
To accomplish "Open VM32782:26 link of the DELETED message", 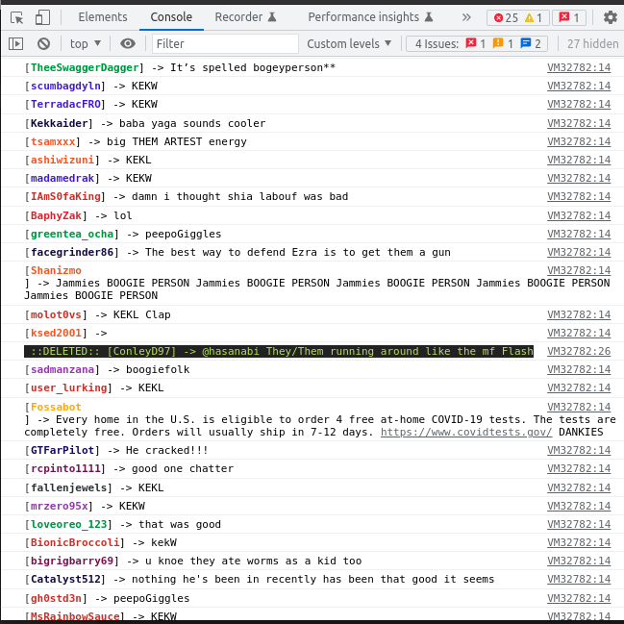I will (579, 351).
